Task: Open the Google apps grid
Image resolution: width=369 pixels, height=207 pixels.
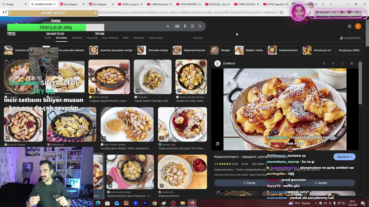Action: (x=349, y=26)
